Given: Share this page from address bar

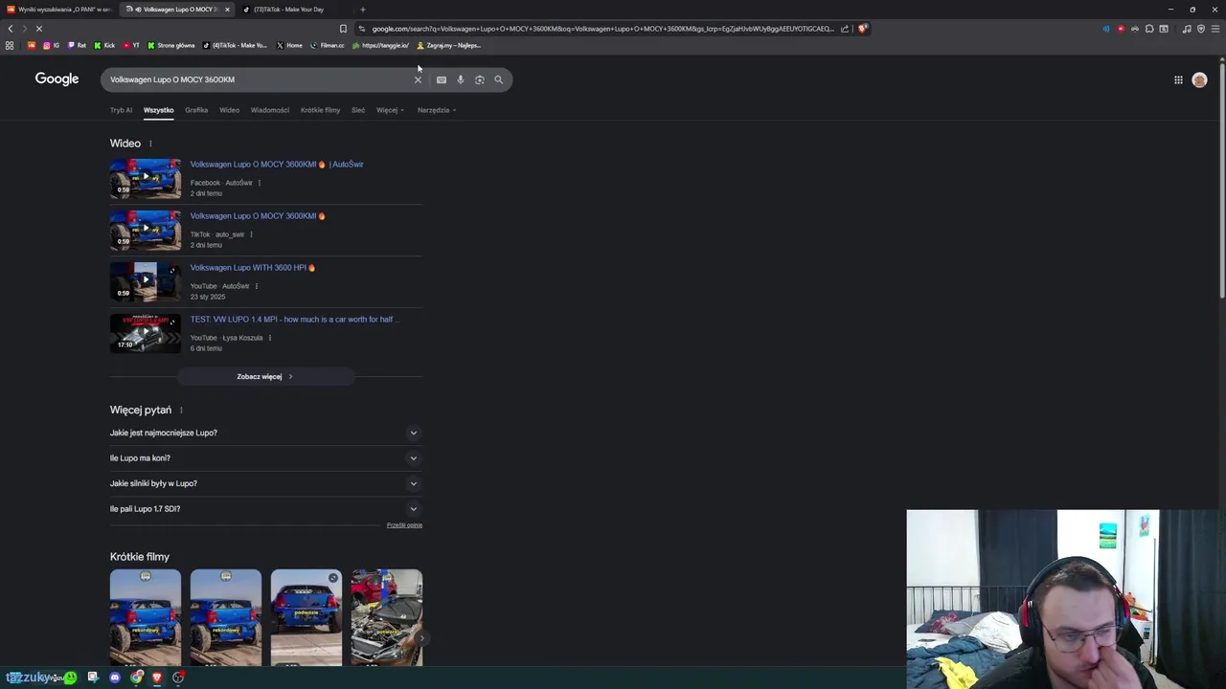Looking at the screenshot, I should [845, 29].
